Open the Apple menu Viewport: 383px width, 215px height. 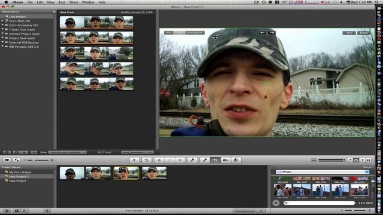[6, 2]
